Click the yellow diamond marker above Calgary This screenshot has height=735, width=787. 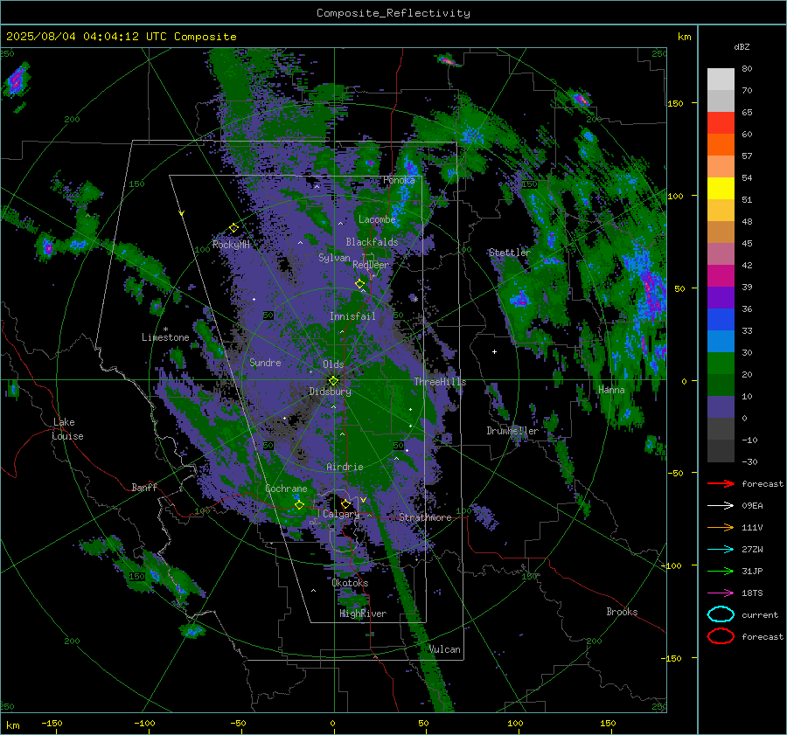coord(345,503)
